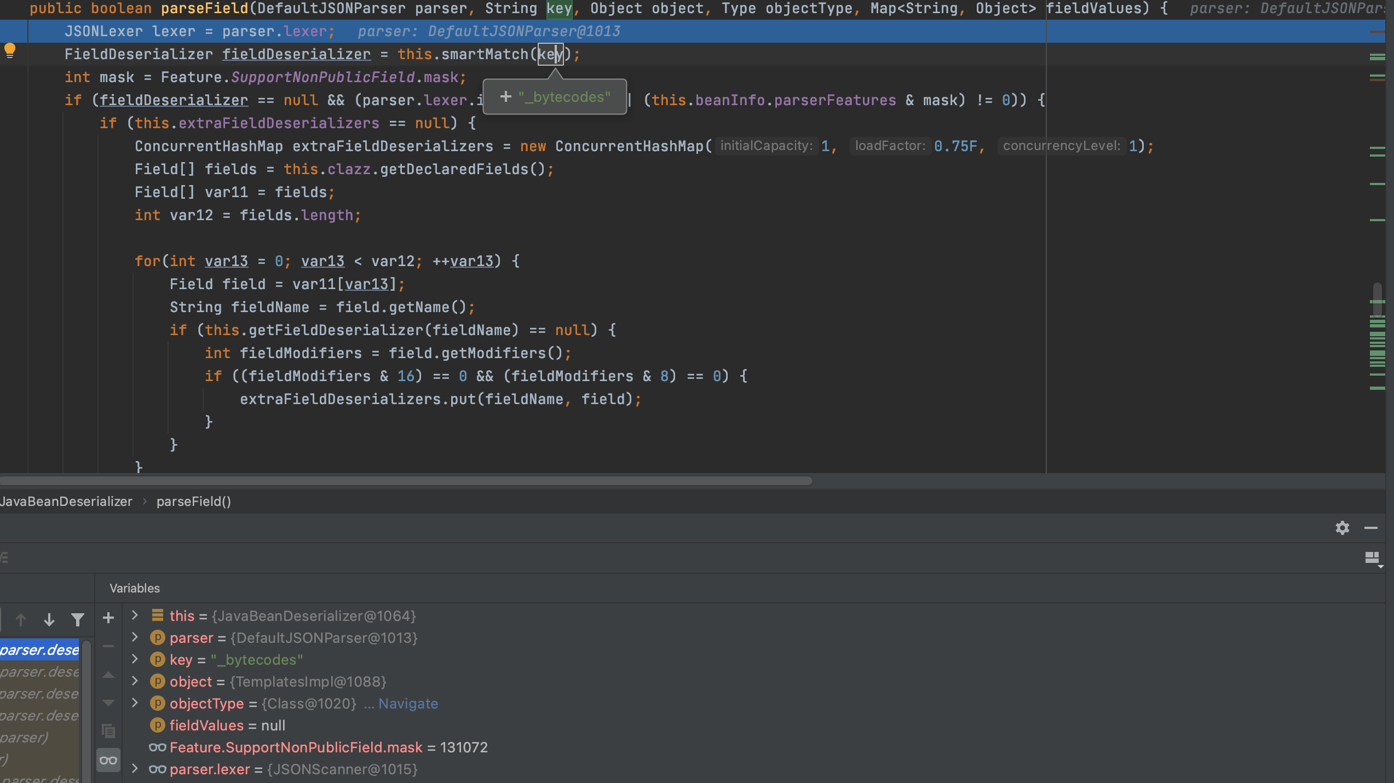The height and width of the screenshot is (783, 1394).
Task: Click the frames filter funnel icon
Action: pyautogui.click(x=78, y=619)
